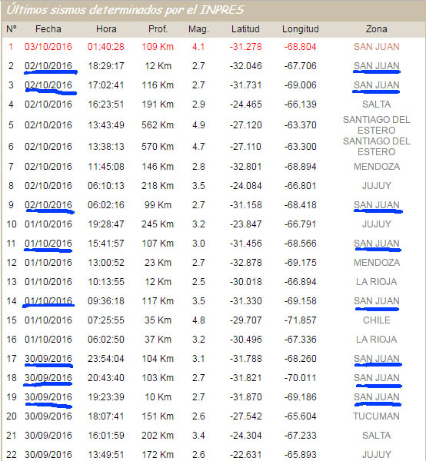Open the JUJUY zone in row 10

click(x=377, y=224)
